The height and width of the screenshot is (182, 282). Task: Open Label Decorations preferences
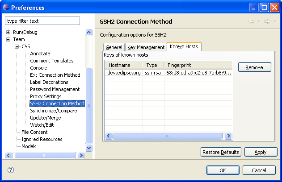pos(49,82)
